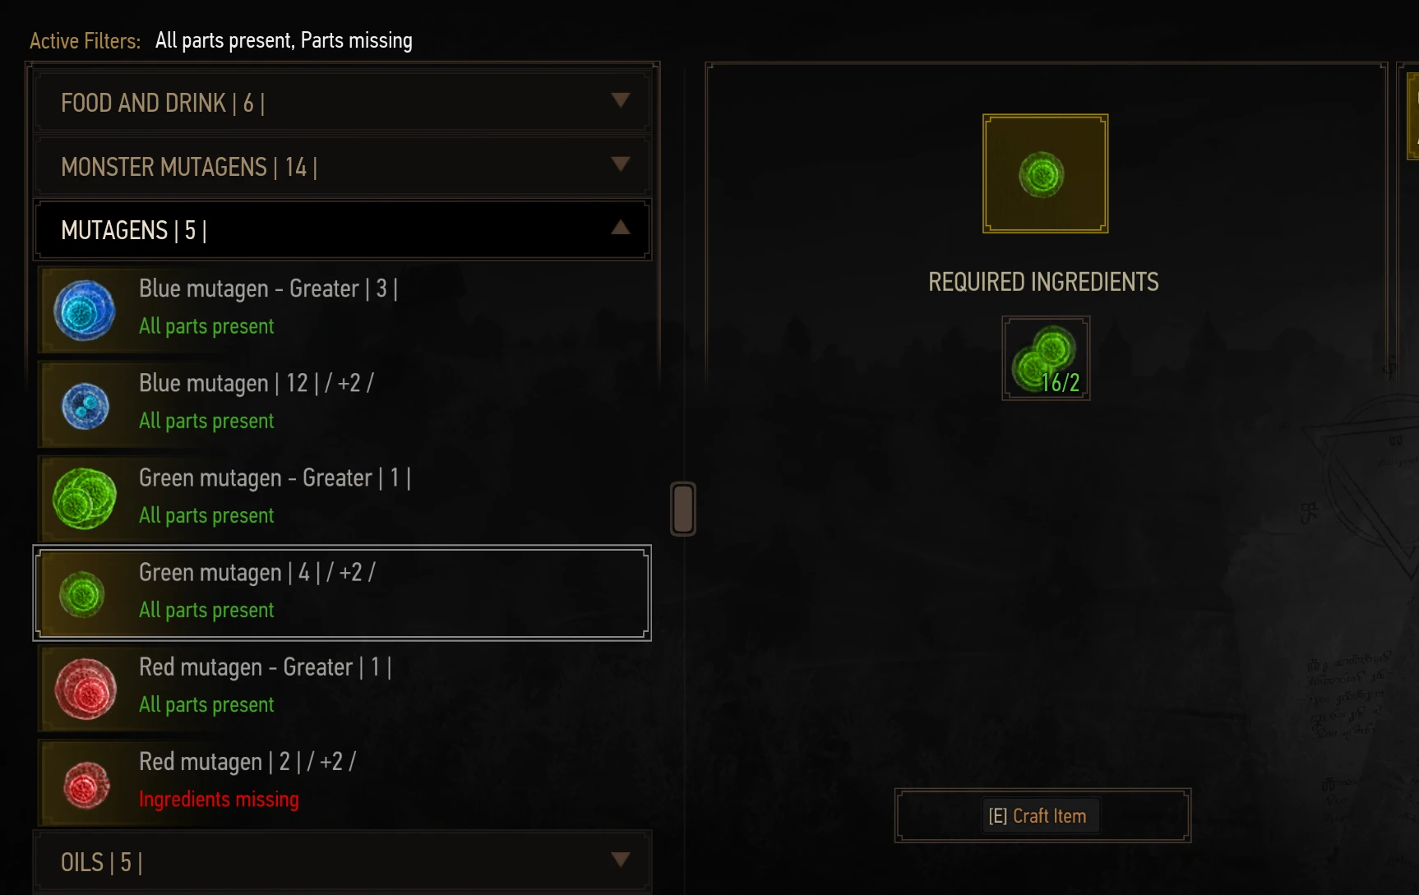Expand the Monster Mutagens category arrow
This screenshot has width=1419, height=895.
coord(621,164)
